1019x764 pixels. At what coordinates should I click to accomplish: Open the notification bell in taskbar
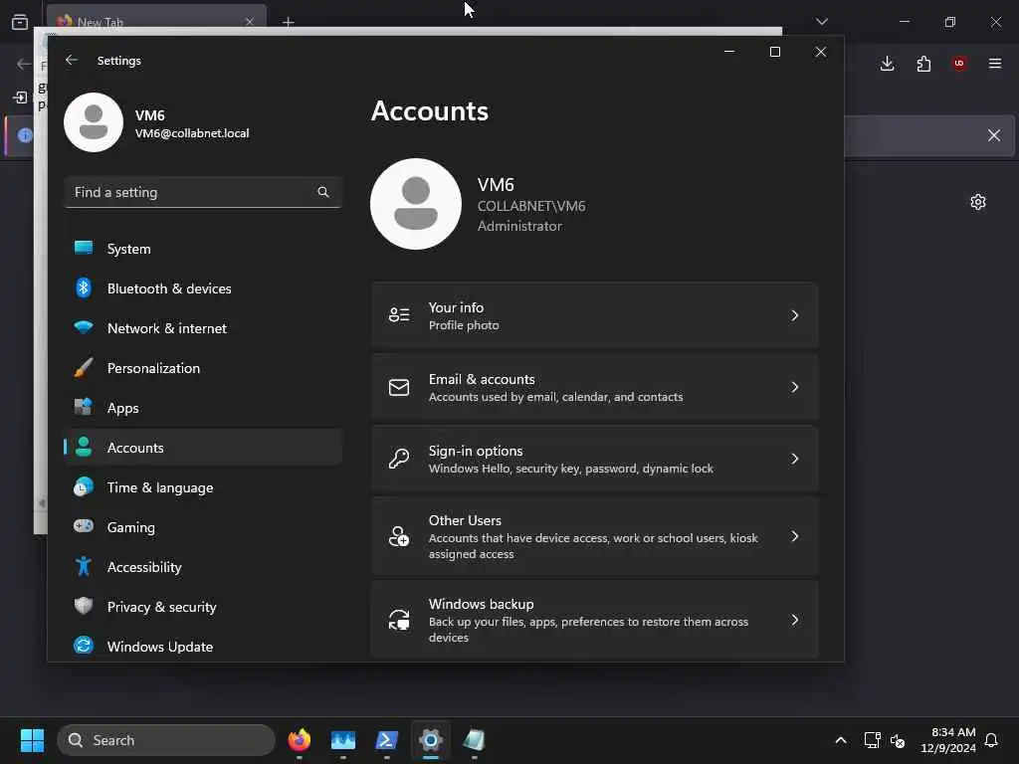pos(992,740)
